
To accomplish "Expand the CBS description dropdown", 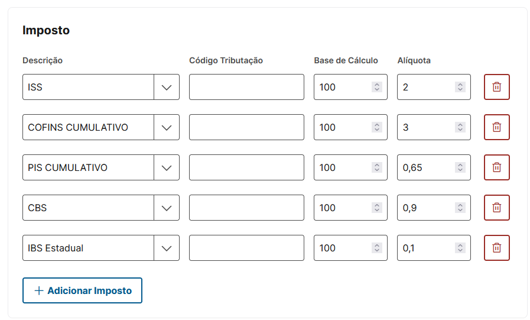I will (167, 208).
